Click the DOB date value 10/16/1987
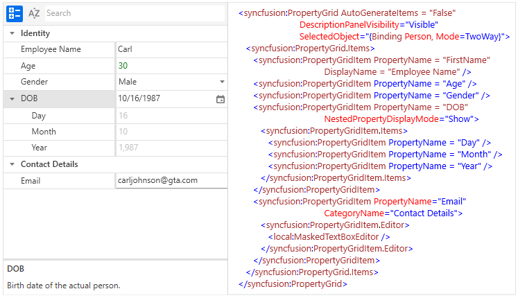The width and height of the screenshot is (518, 298). pos(164,98)
